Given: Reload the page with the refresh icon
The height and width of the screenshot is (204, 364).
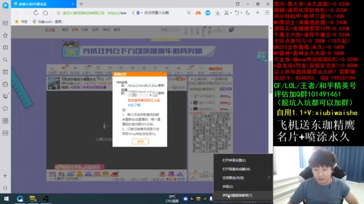Looking at the screenshot, I should point(36,13).
